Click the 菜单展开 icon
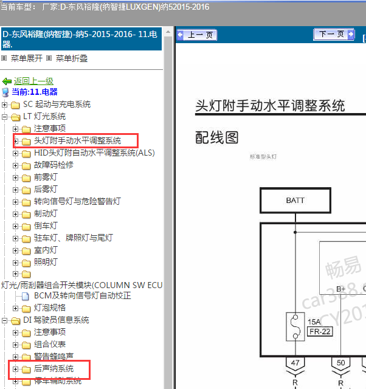 coord(4,58)
